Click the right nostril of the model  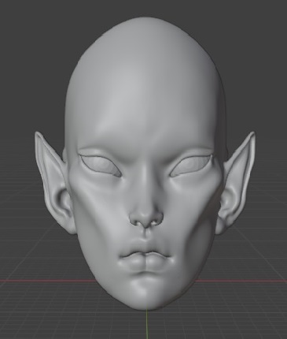156,222
